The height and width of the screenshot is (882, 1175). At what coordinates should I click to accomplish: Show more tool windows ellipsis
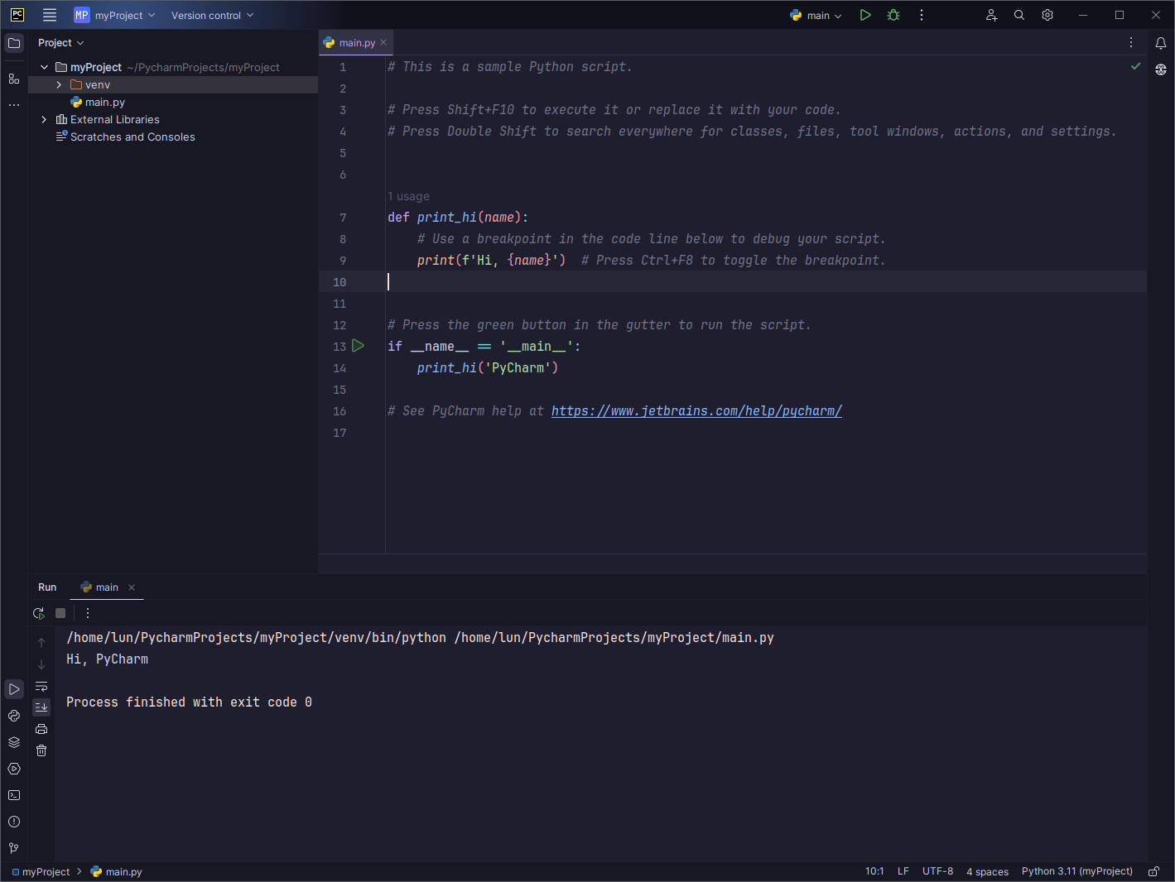[14, 105]
